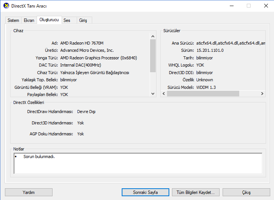Open the Ekran tab
The image size is (274, 200).
coord(29,20)
